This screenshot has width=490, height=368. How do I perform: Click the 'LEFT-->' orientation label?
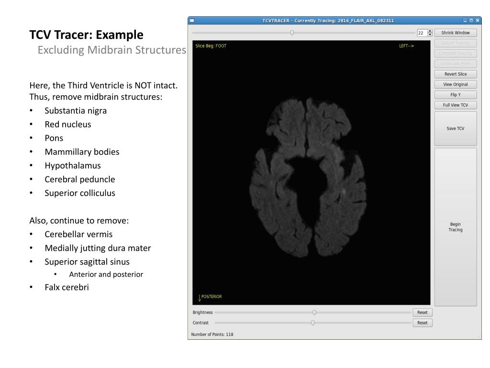(x=407, y=46)
